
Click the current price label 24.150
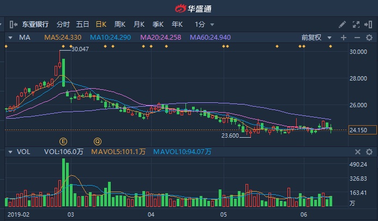pyautogui.click(x=362, y=130)
